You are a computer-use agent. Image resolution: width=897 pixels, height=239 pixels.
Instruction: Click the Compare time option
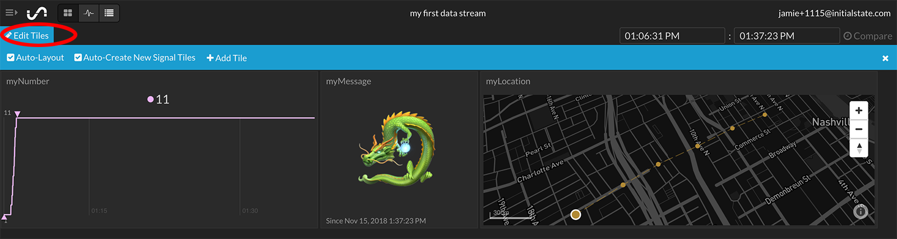pos(868,36)
